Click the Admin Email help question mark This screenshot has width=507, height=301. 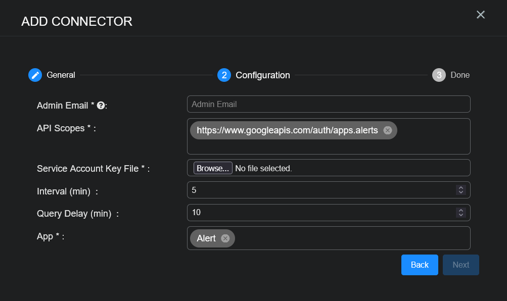(101, 106)
